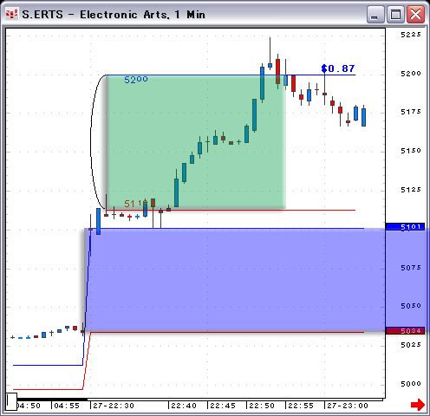This screenshot has width=430, height=416.
Task: Click the 22:45 time axis label
Action: (x=223, y=406)
